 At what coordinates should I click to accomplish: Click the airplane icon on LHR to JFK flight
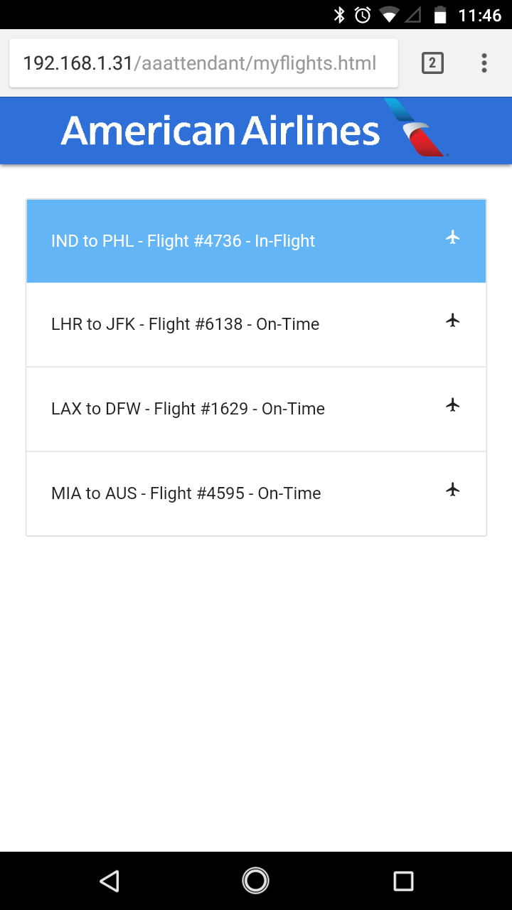tap(453, 321)
